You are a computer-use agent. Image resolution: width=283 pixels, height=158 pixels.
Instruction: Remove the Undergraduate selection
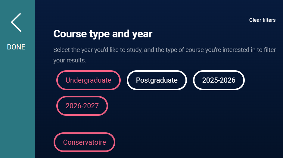[x=89, y=80]
